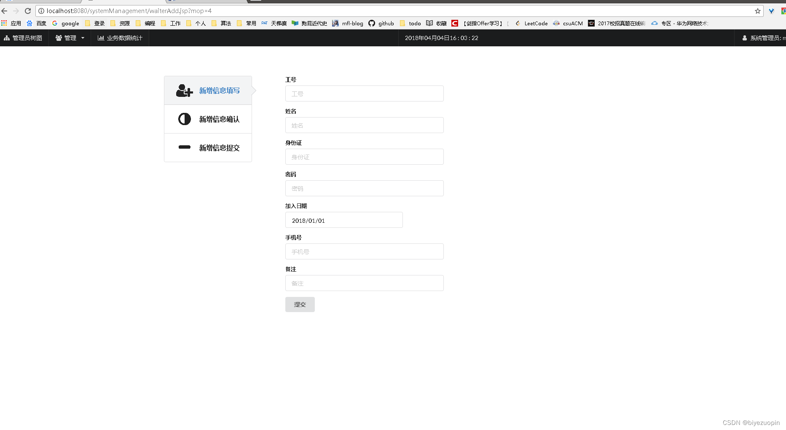Click the blue V extension icon
The height and width of the screenshot is (430, 786).
pos(771,11)
